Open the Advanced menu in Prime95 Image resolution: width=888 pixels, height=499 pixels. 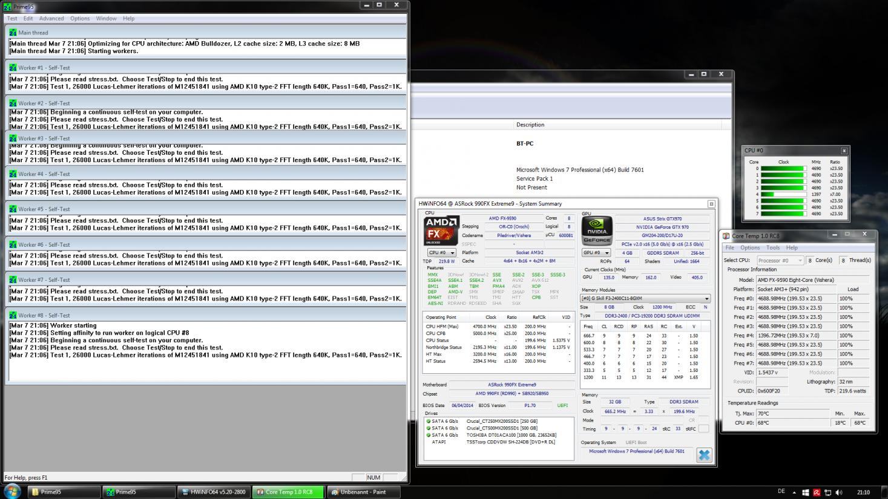point(51,19)
